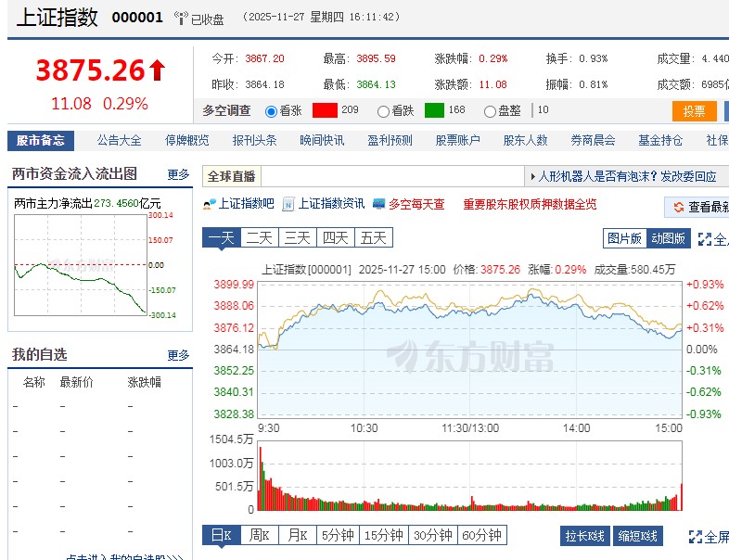Select the 5分钟 chart tab
Viewport: 729px width, 560px height.
(338, 535)
